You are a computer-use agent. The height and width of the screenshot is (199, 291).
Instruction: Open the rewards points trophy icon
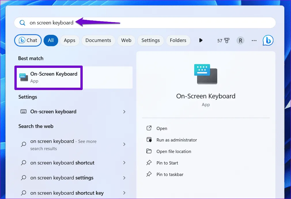tap(226, 41)
